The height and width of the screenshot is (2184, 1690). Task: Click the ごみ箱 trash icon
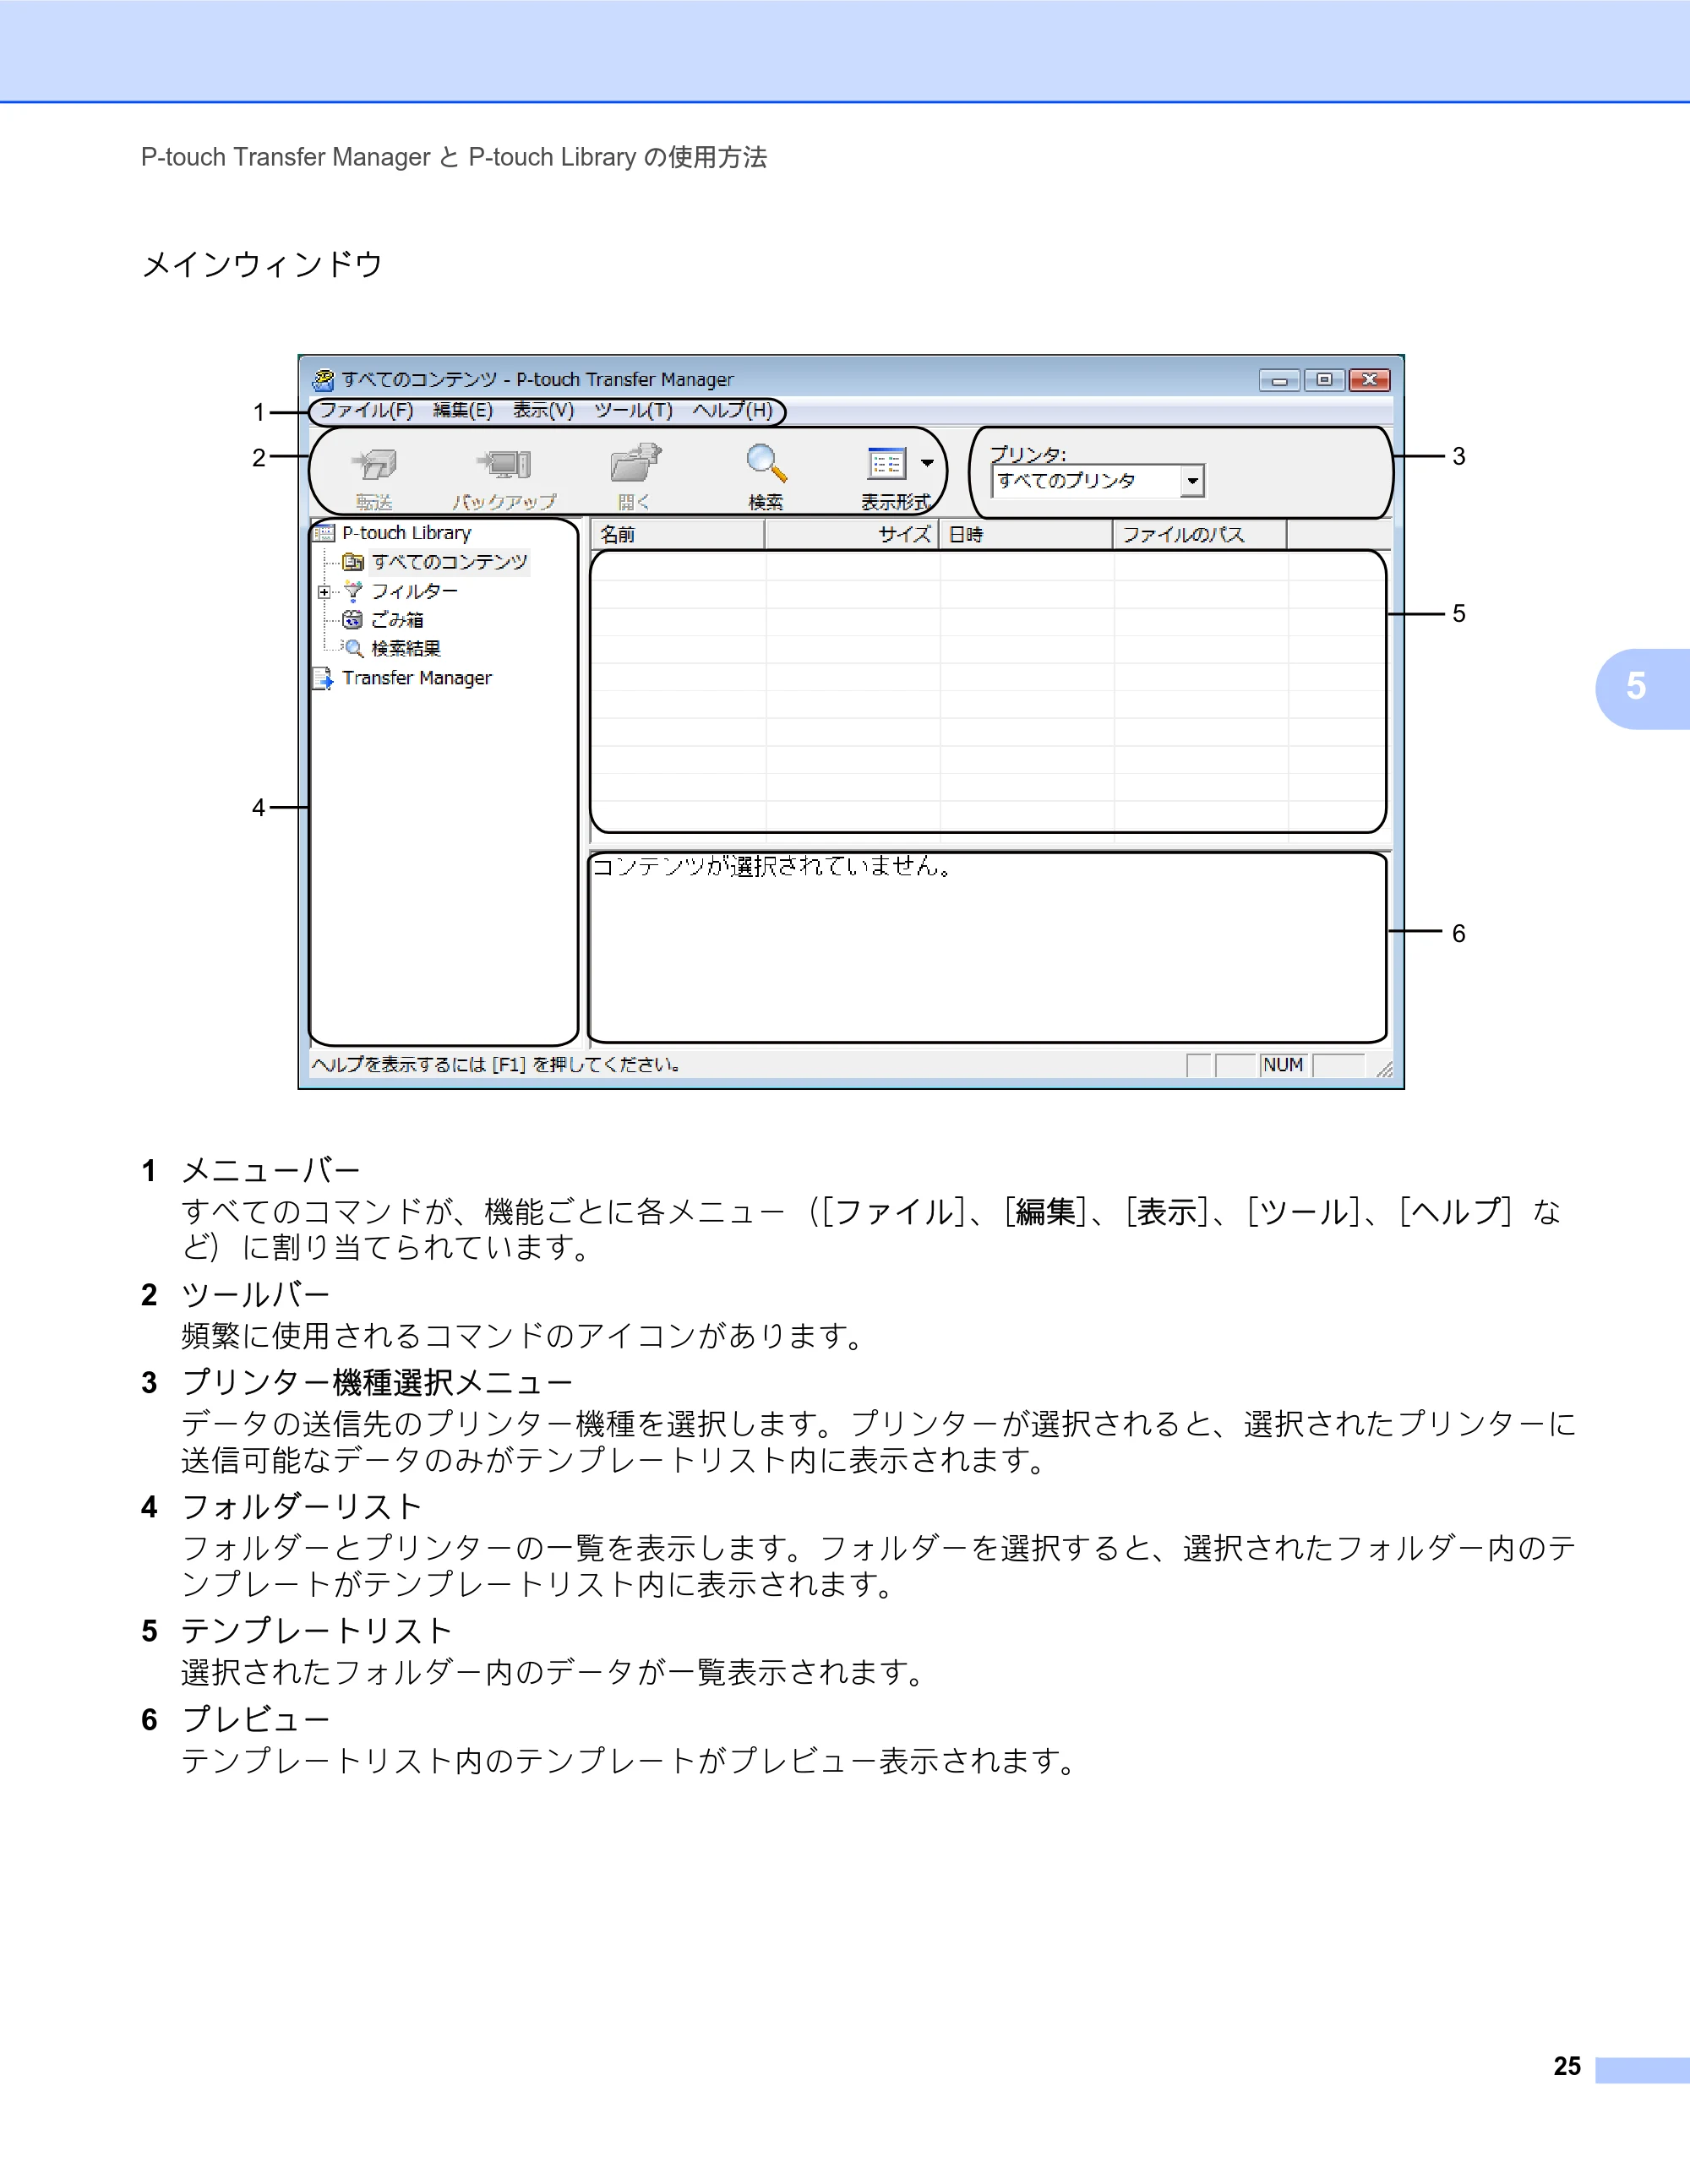[353, 620]
